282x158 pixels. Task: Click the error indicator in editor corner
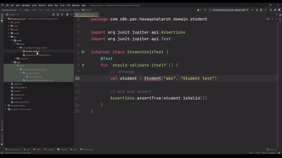(268, 19)
